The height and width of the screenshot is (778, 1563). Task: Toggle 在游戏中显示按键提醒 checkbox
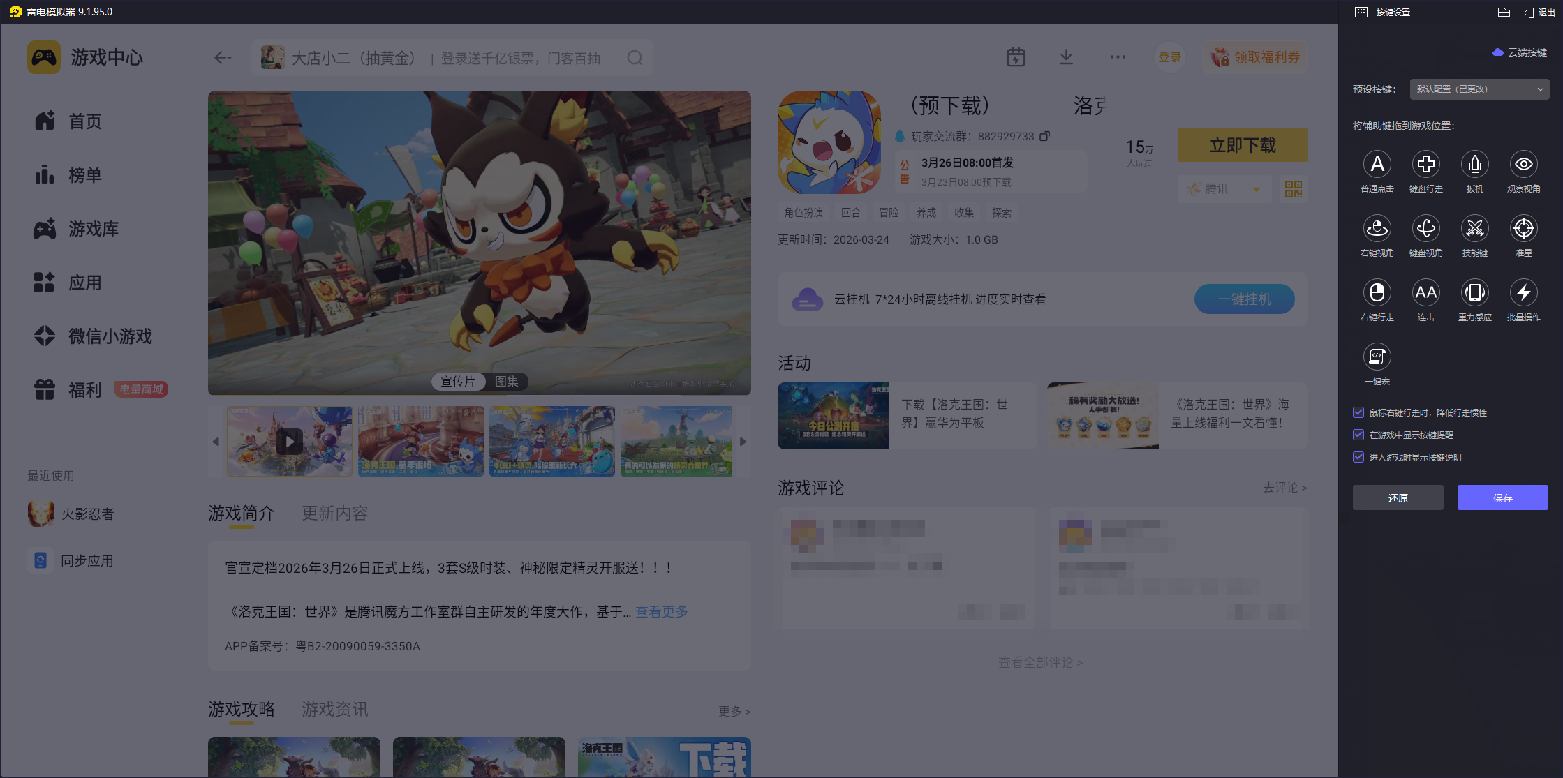1358,435
